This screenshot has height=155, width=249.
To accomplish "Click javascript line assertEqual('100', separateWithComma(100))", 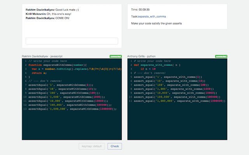I will [x=64, y=93].
